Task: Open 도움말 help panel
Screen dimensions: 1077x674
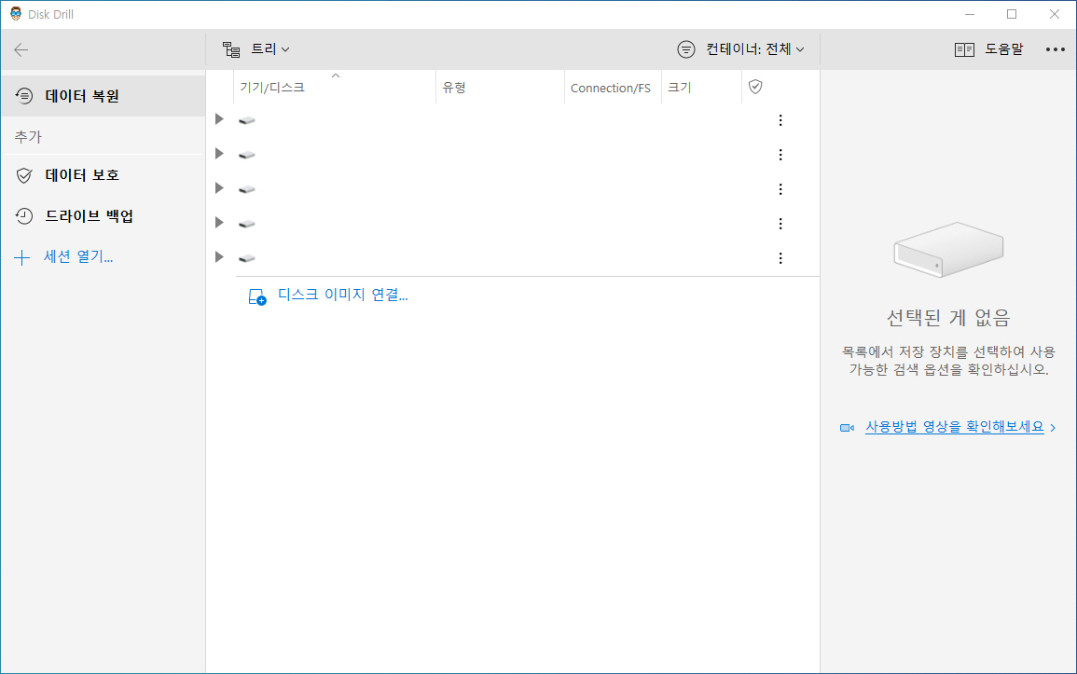Action: [x=989, y=49]
